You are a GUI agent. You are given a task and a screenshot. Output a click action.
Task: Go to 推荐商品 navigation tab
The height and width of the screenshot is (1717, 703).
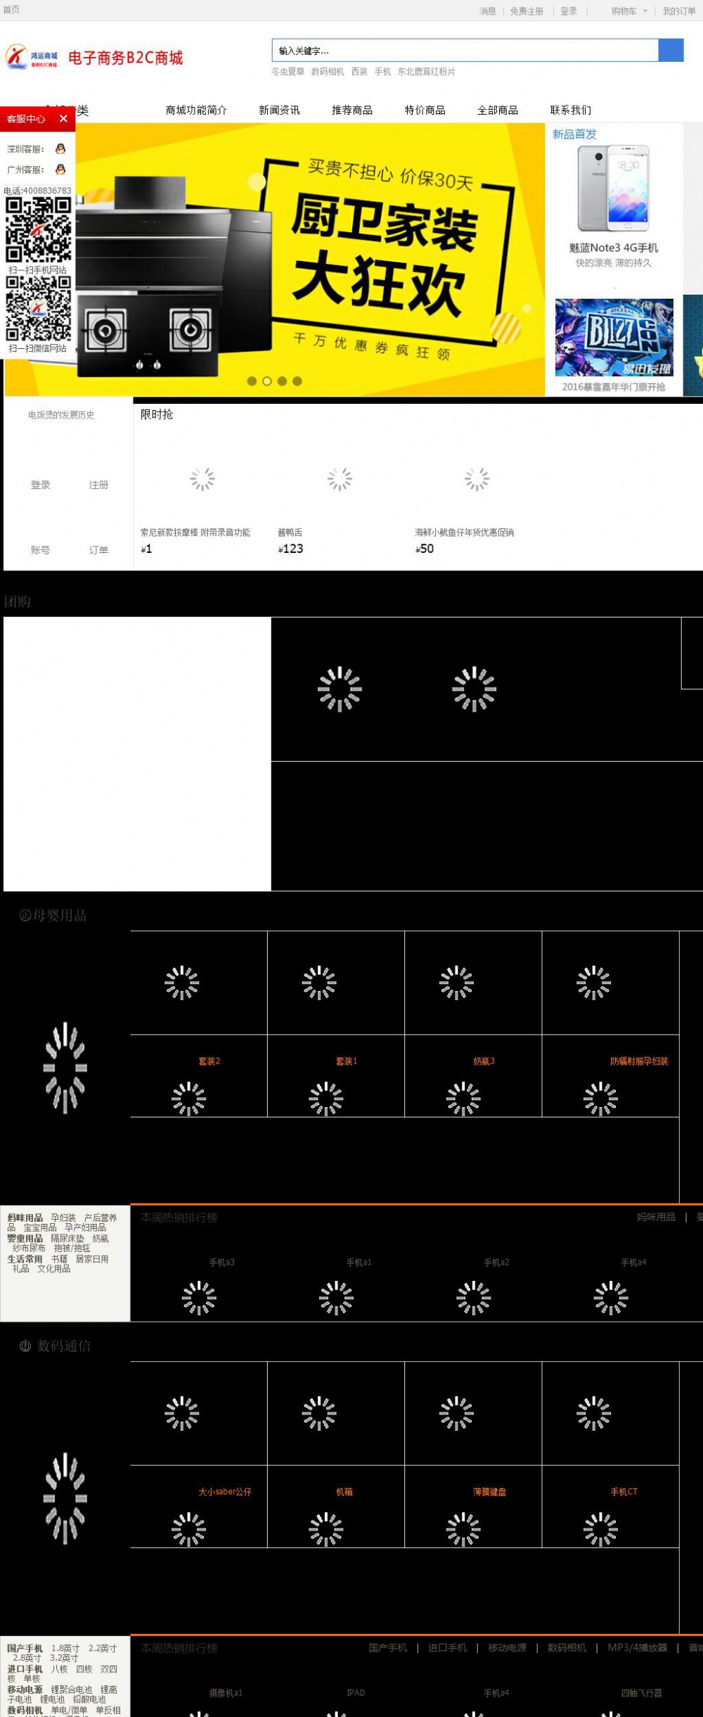click(x=352, y=110)
